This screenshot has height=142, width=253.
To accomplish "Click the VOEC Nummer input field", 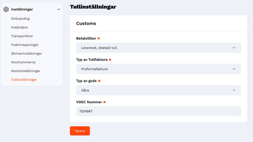I will (158, 111).
